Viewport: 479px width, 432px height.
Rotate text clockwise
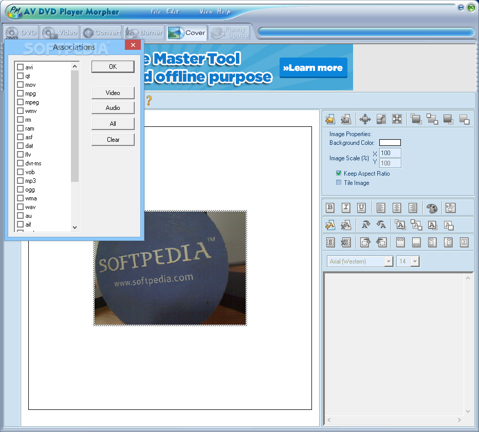coord(365,226)
